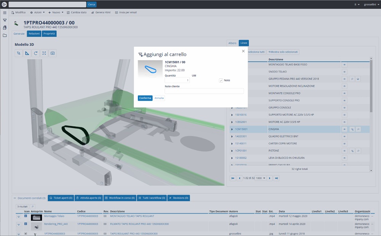Toggle visibility of CINGHIA row
381x236 pixels.
pos(344,129)
